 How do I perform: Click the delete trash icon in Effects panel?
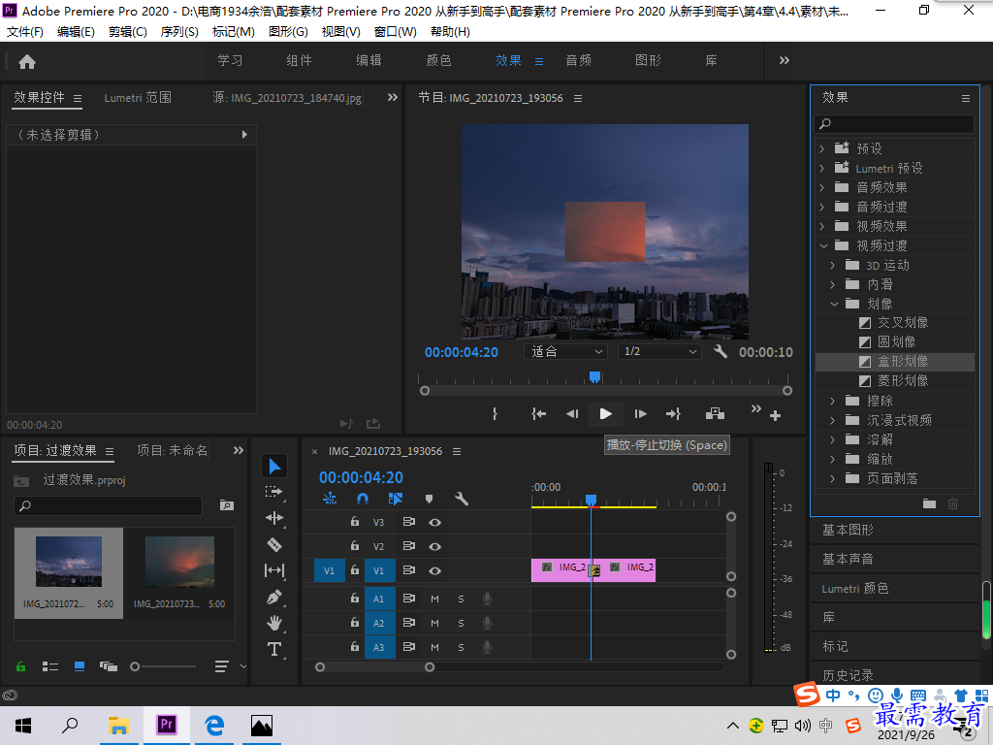click(952, 503)
